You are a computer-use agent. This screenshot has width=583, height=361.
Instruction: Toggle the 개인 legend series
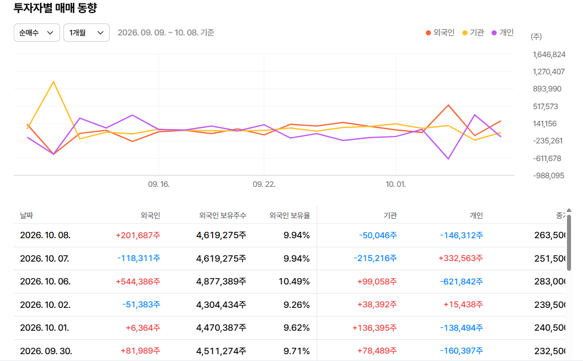502,33
